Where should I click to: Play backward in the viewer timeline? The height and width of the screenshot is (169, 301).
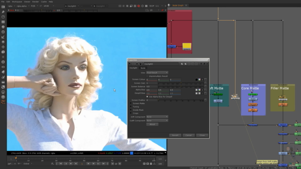tap(76, 164)
